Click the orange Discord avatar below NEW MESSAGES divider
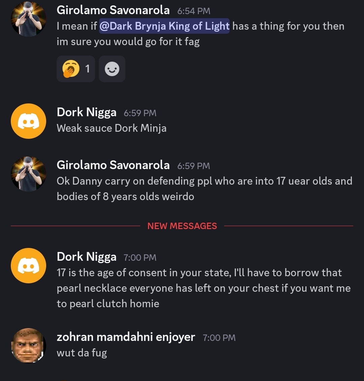 pos(28,265)
